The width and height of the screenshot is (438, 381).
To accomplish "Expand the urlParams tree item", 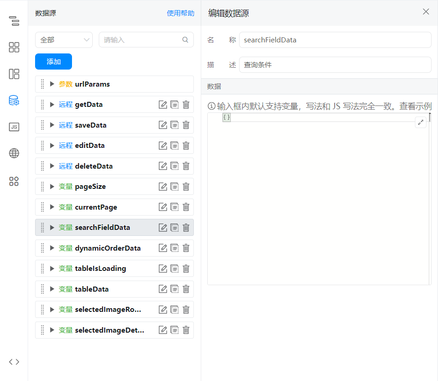I will 52,84.
